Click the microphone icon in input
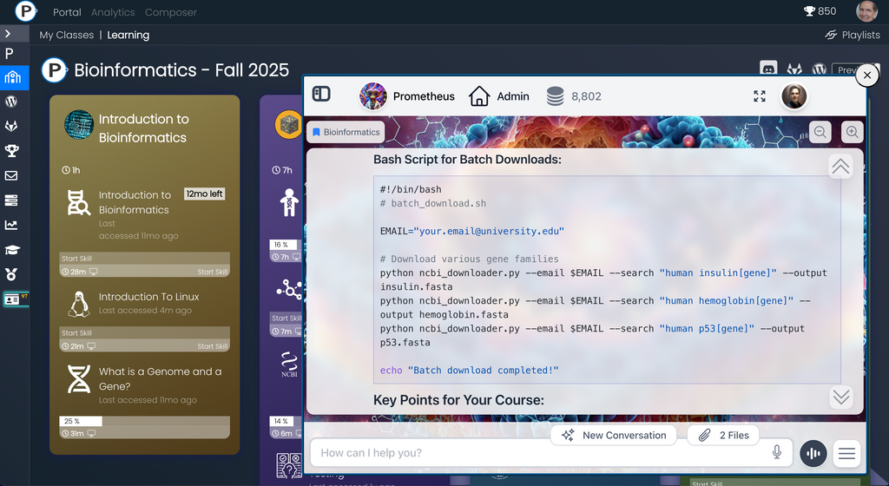The width and height of the screenshot is (889, 486). coord(777,452)
